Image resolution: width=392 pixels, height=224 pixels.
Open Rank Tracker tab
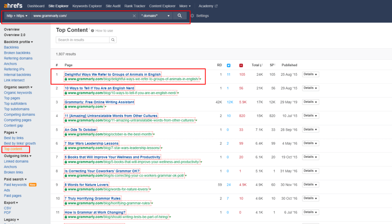[135, 6]
